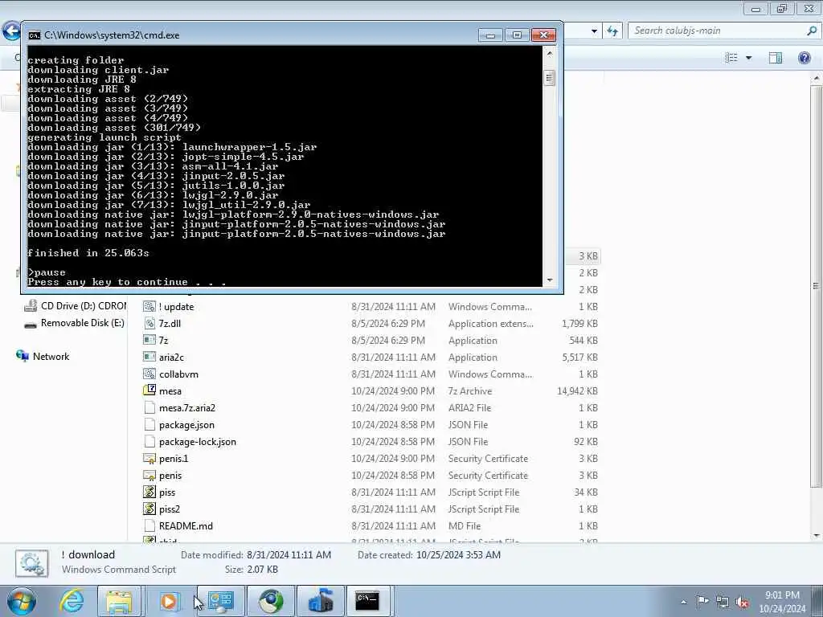Change your view icon in Explorer
Screen dimensions: 823x617
pyautogui.click(x=731, y=58)
